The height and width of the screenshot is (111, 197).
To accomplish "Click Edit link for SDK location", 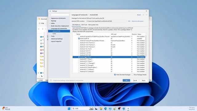I will tap(129, 21).
